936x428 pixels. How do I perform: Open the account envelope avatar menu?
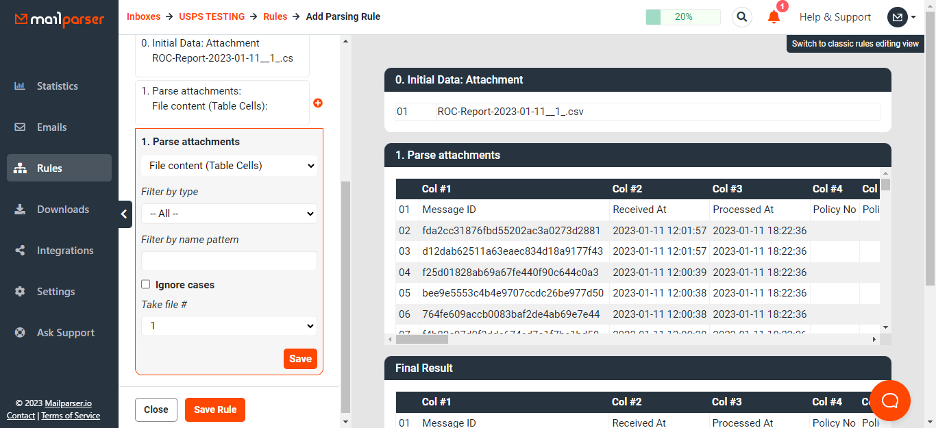point(901,17)
